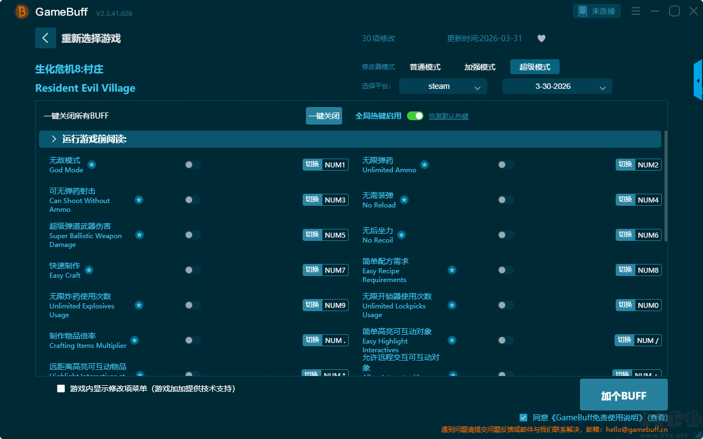Click the 未连接 connection status button

coord(597,11)
